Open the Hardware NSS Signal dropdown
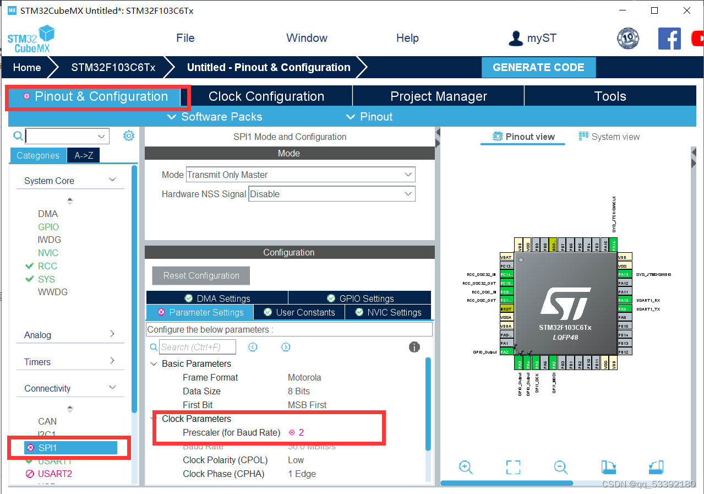This screenshot has height=494, width=704. [x=332, y=194]
